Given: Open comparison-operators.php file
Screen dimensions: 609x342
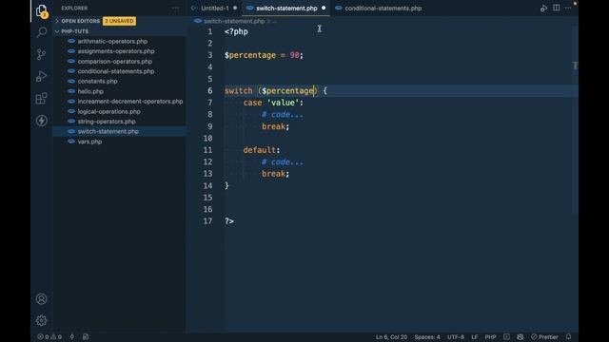Looking at the screenshot, I should point(114,61).
